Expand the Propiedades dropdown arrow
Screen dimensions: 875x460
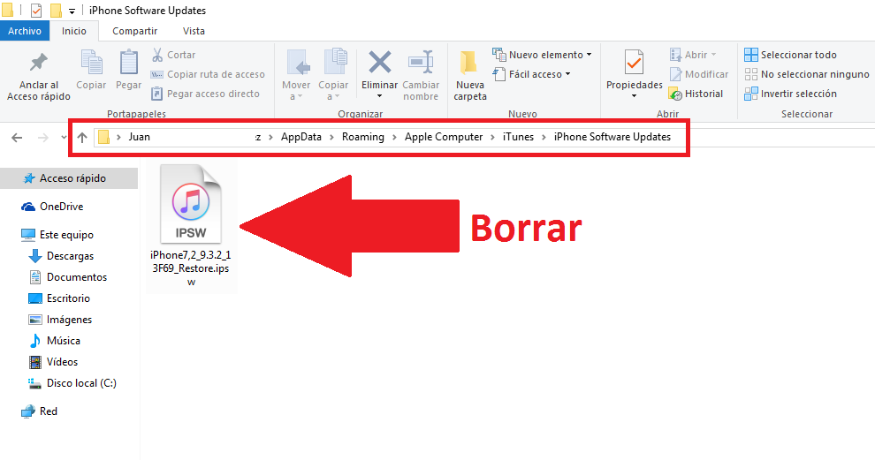(x=634, y=96)
